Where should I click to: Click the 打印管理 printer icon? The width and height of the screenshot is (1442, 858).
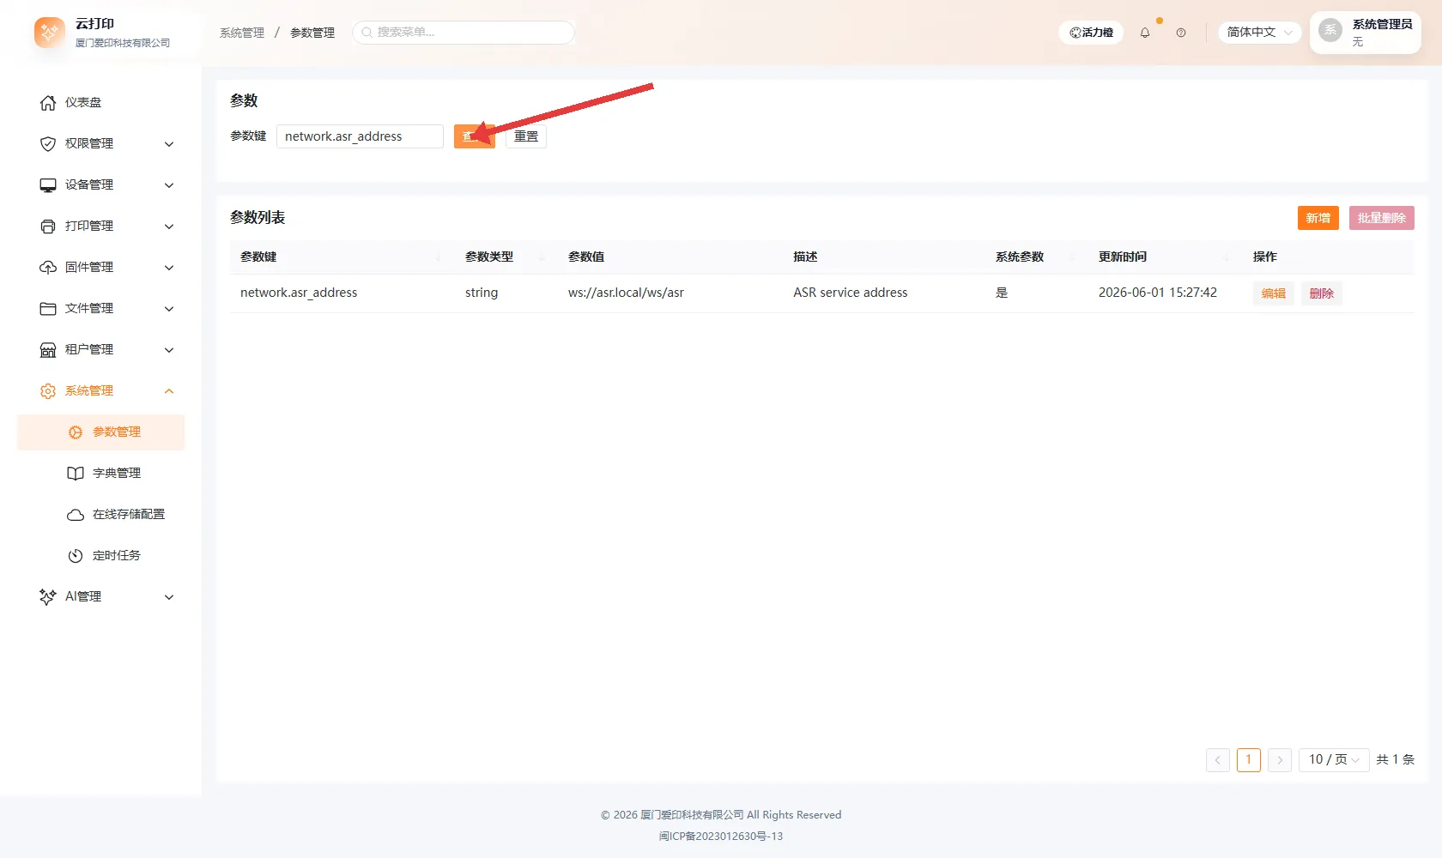[48, 227]
